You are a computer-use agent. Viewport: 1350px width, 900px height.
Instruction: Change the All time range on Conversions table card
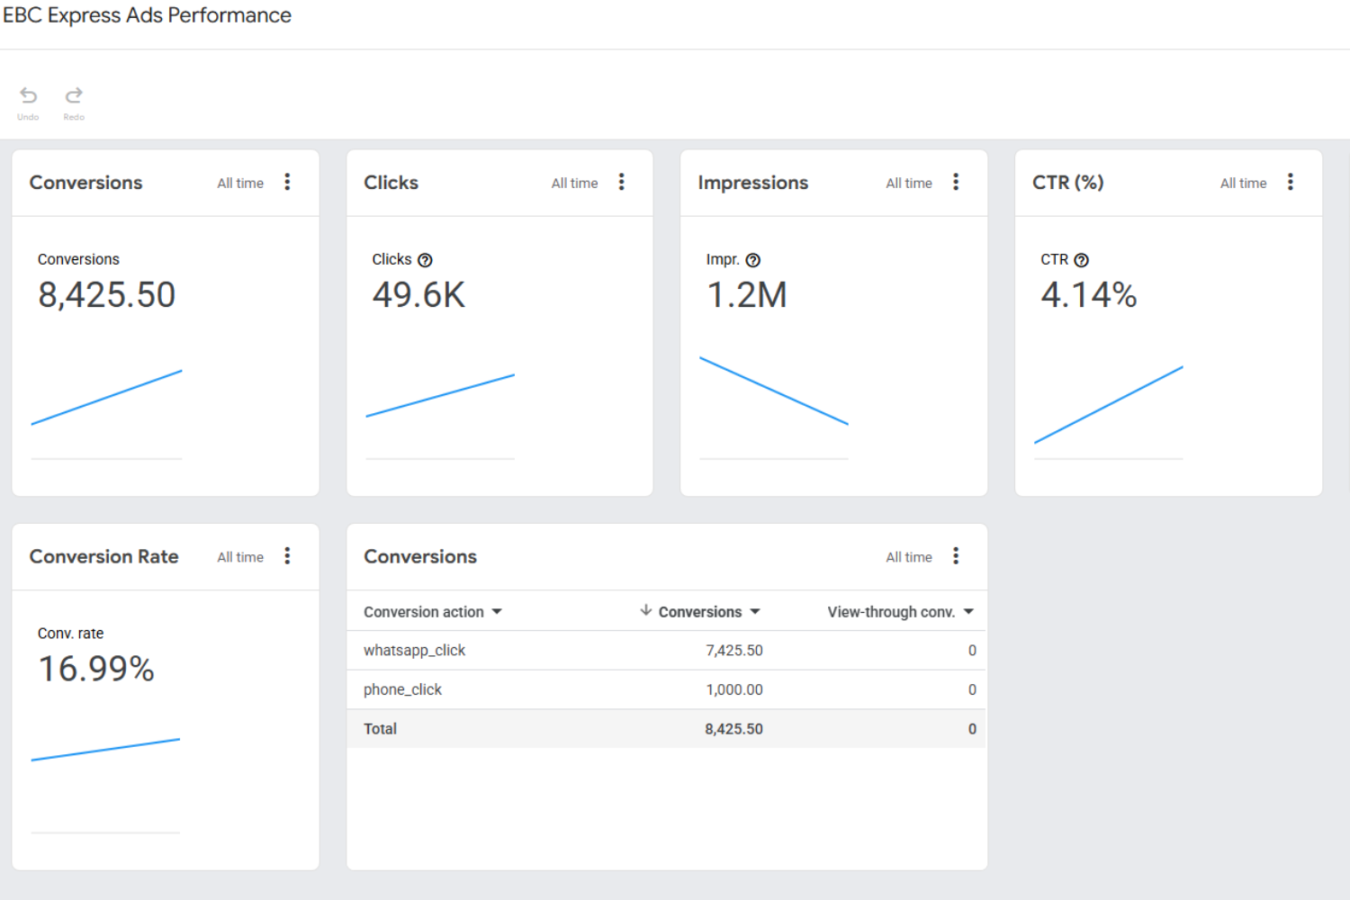909,557
